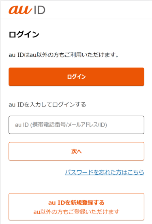Click the gray ID text in header logo
This screenshot has width=152, height=224.
40,10
